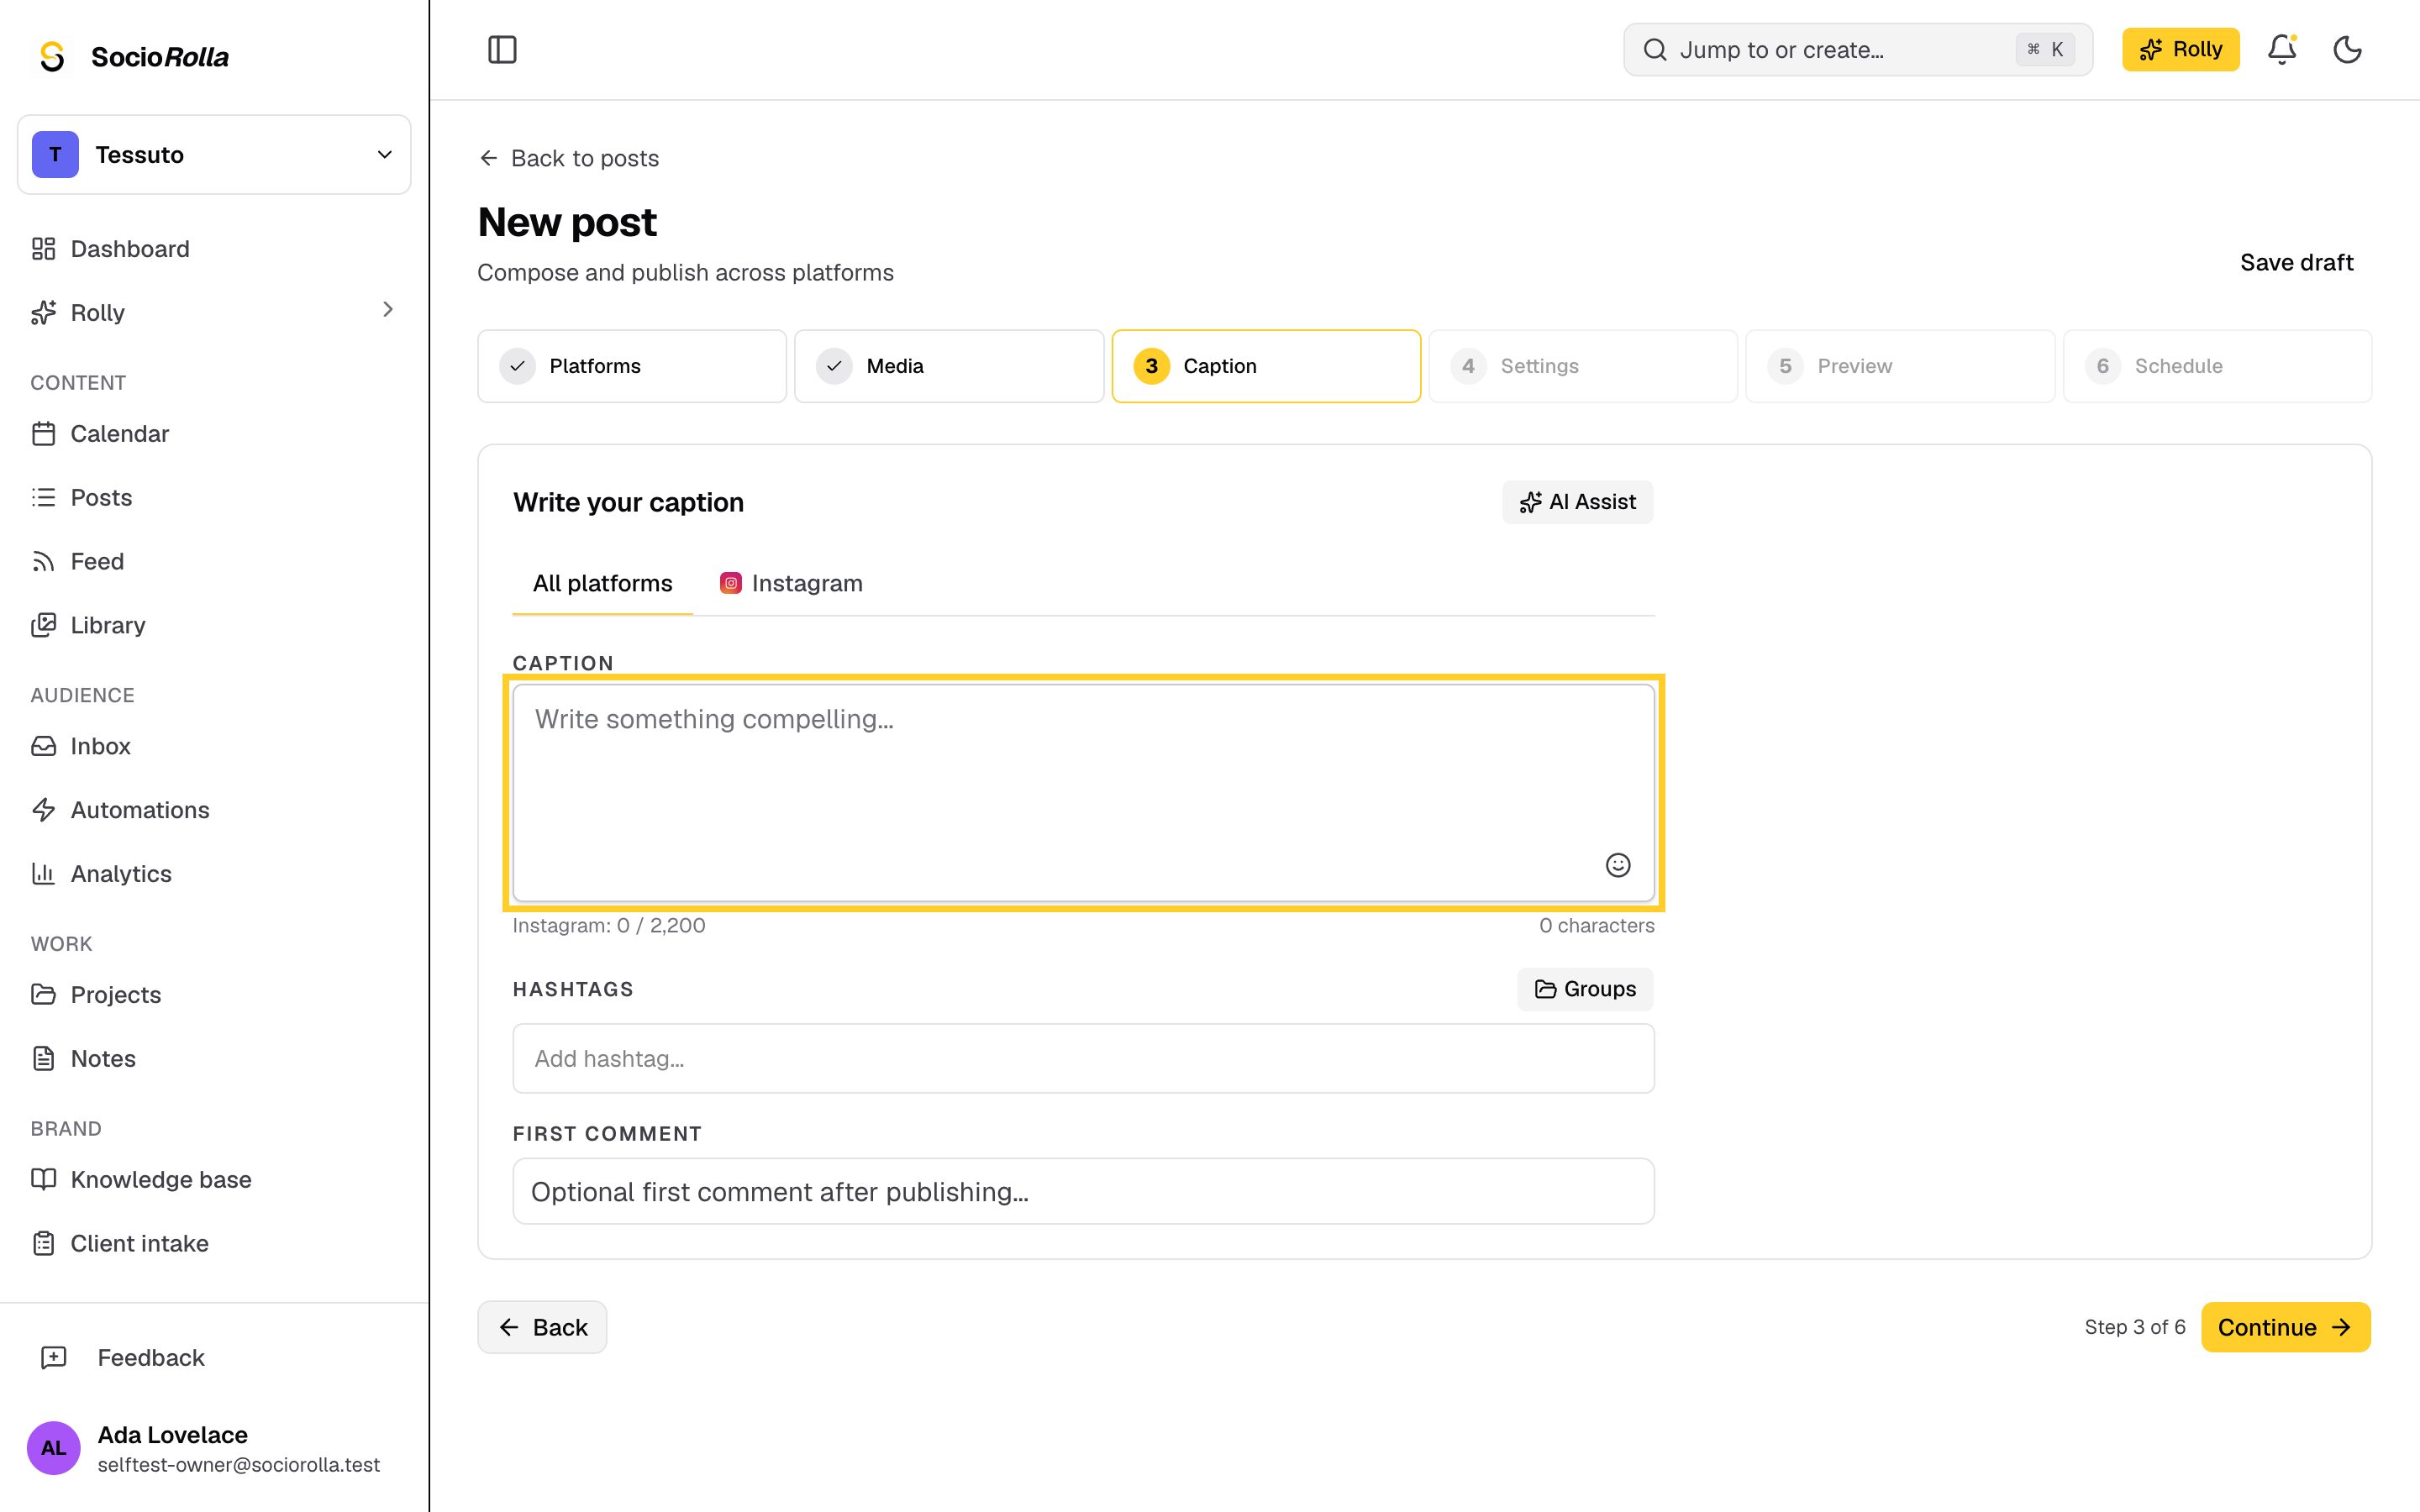Switch to dark mode moon icon

pos(2347,49)
